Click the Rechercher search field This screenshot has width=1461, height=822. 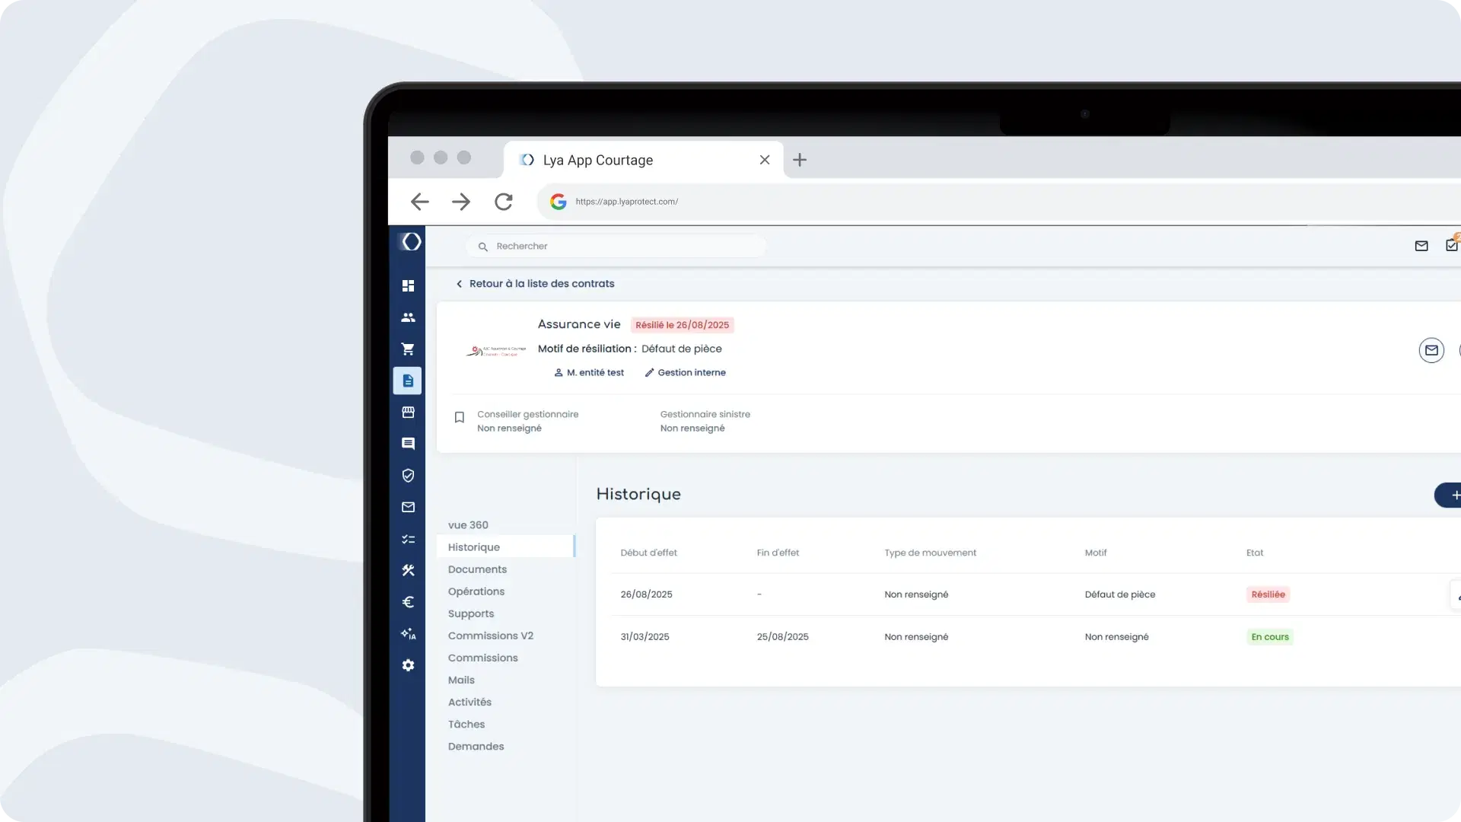tap(616, 246)
